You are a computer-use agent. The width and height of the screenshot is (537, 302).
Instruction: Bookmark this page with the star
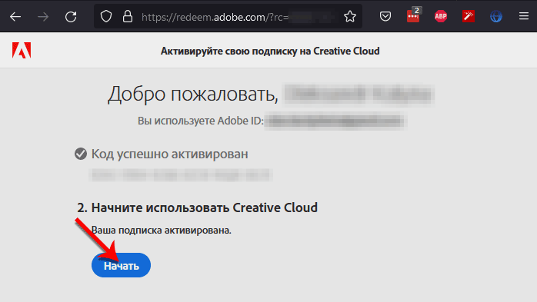tap(350, 16)
